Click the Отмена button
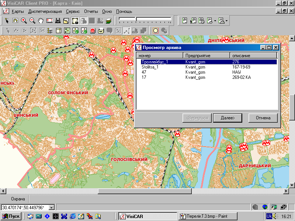The image size is (295, 221). [263, 118]
